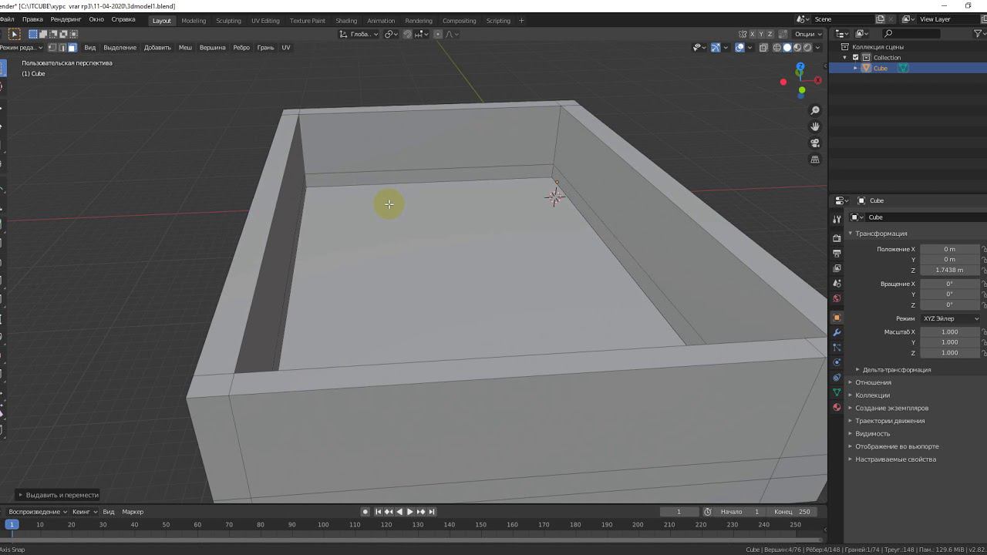987x555 pixels.
Task: Jump to timeline start frame
Action: click(379, 512)
